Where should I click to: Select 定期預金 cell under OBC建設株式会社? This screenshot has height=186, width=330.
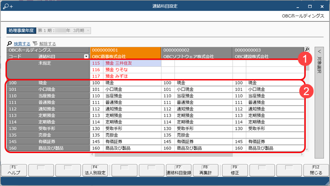click(x=275, y=115)
